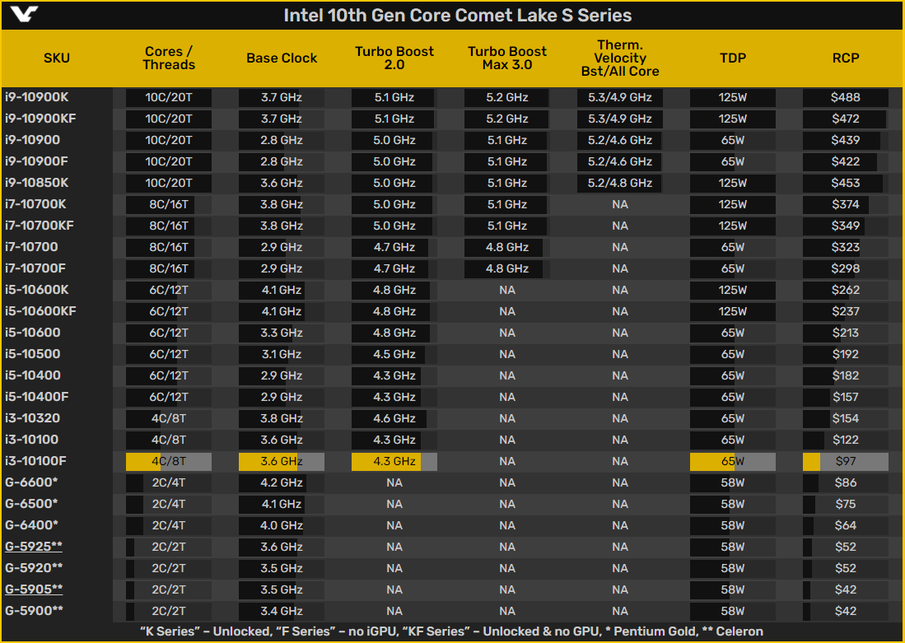
Task: Click the i3-10320 SKU name
Action: pos(32,418)
